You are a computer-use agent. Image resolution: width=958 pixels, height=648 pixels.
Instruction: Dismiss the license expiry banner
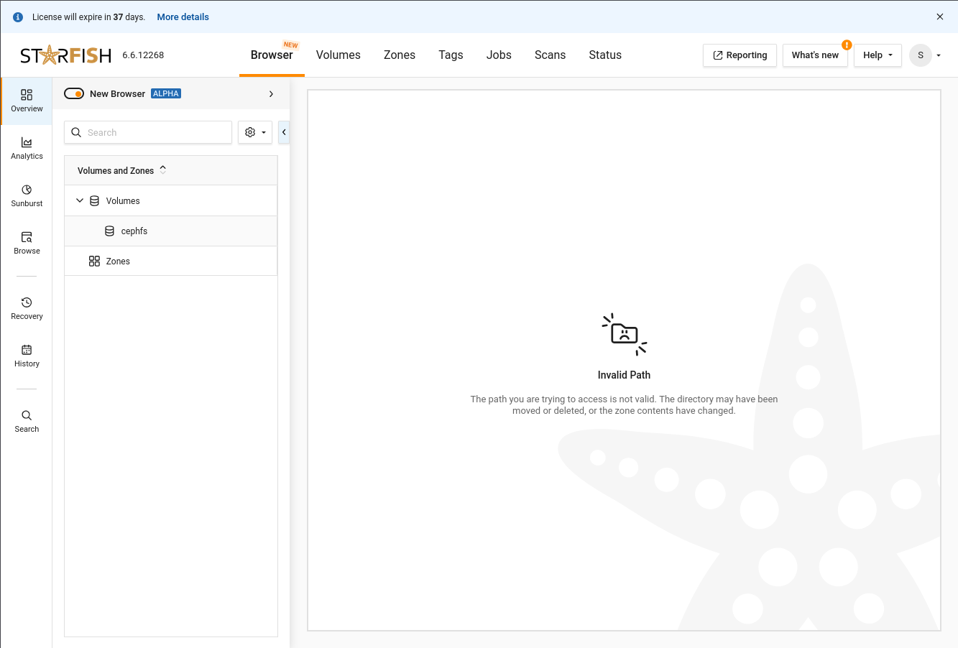click(940, 17)
